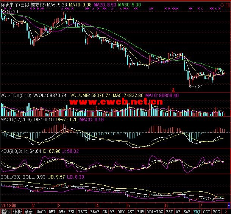Viewport: 231px width, 214px height.
Task: Click the MA5: 9.23 legend value
Action: pyautogui.click(x=57, y=5)
